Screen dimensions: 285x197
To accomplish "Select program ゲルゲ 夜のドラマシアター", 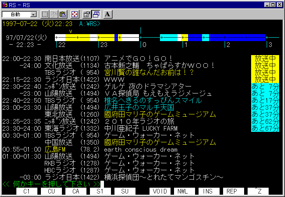I will pyautogui.click(x=148, y=86).
